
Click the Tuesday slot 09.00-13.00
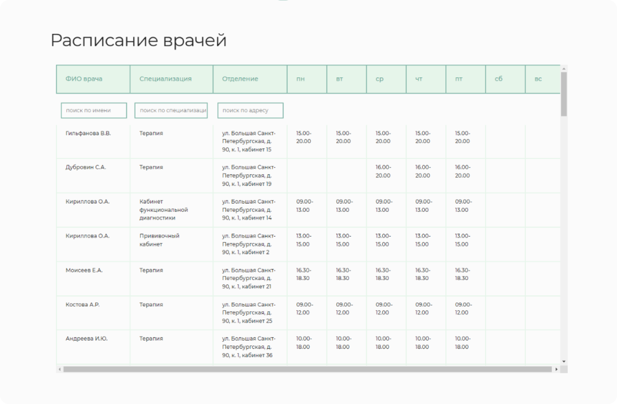tap(344, 206)
